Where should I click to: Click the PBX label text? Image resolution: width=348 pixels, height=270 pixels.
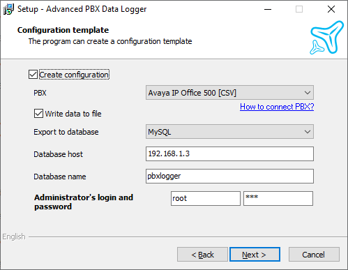pos(40,93)
